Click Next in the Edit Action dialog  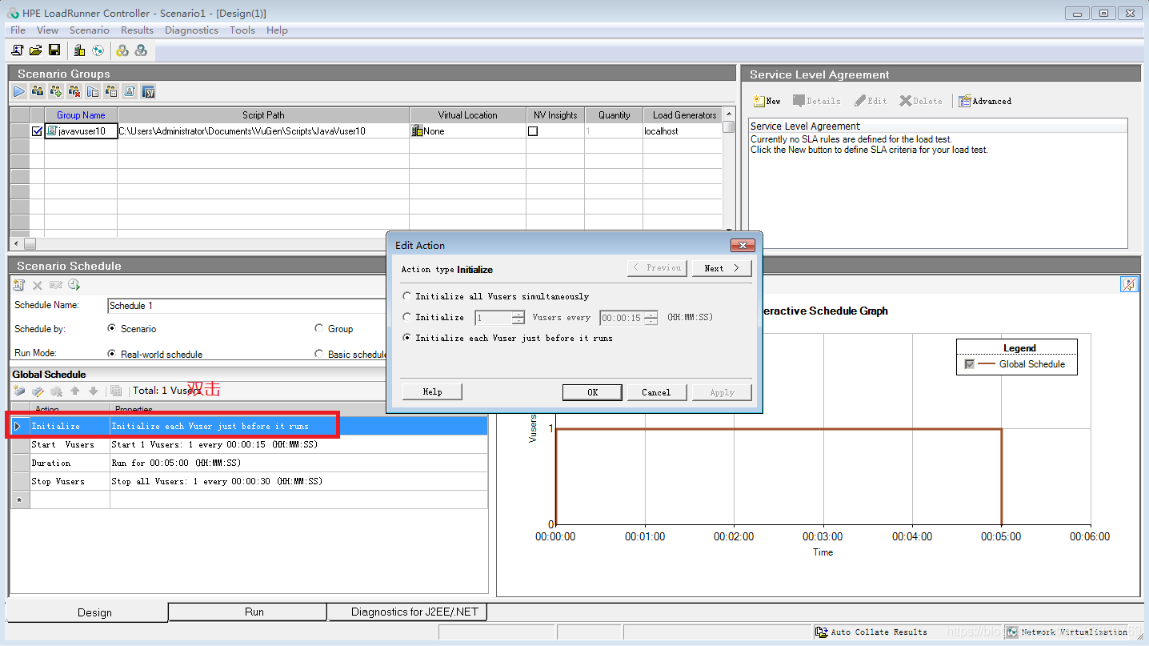pos(722,268)
